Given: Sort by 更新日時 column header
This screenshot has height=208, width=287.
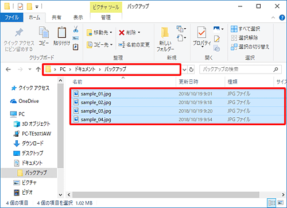Looking at the screenshot, I should (x=188, y=82).
